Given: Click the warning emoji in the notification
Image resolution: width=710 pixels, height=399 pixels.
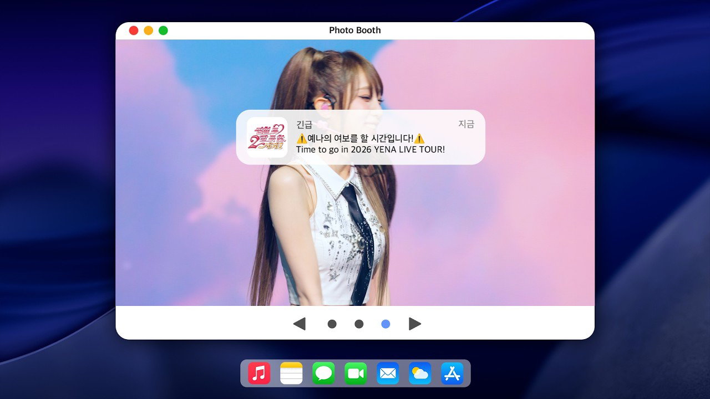Looking at the screenshot, I should tap(303, 138).
